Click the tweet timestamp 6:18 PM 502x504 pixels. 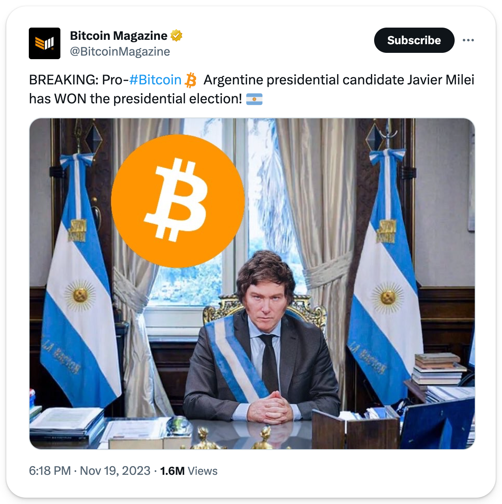pyautogui.click(x=50, y=471)
